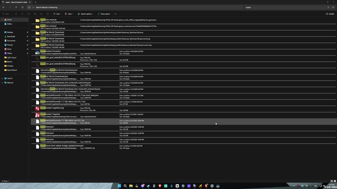Select Superflat World Download folder in saves path
Screen dimensions: 337x189
(184, 33)
